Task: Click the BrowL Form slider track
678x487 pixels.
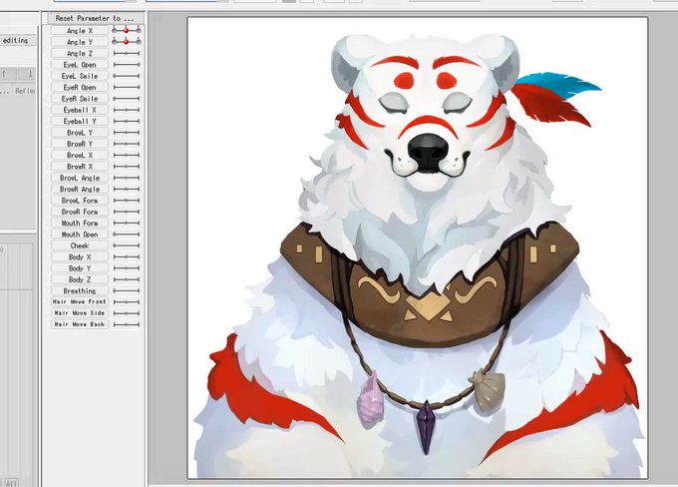Action: tap(127, 200)
